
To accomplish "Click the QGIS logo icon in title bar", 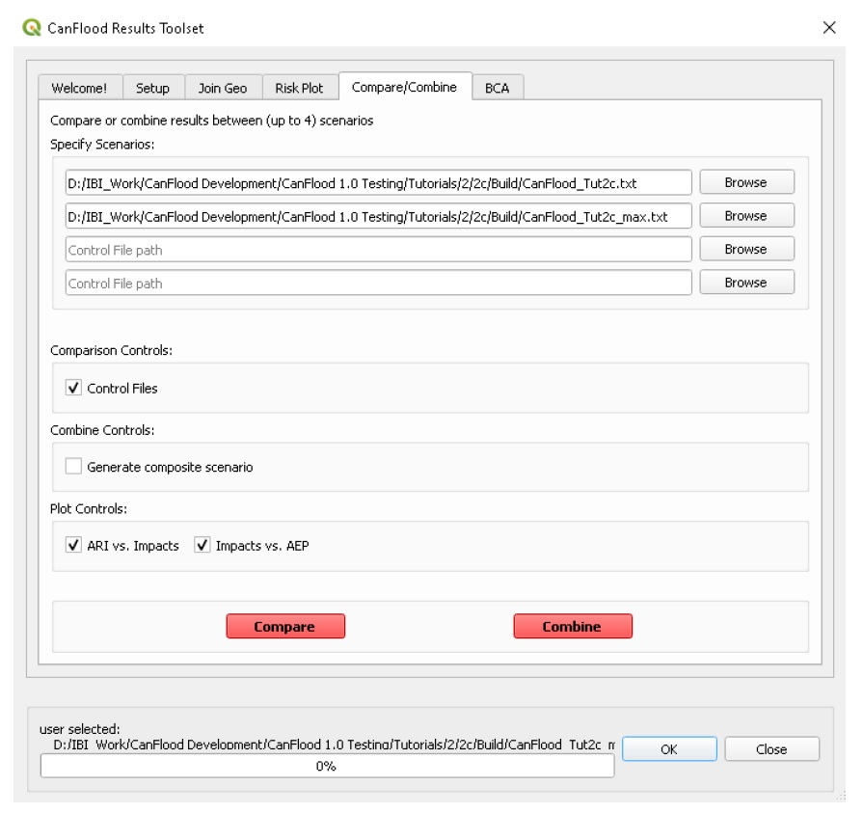I will pyautogui.click(x=32, y=28).
